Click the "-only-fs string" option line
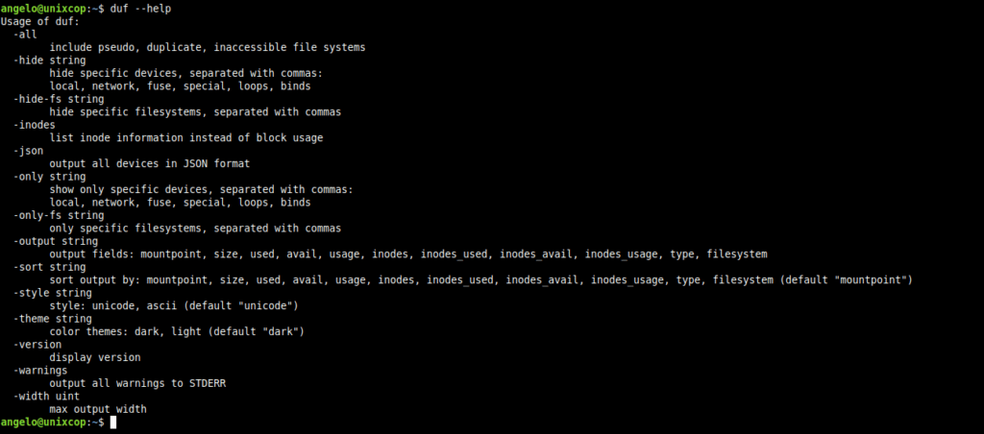Image resolution: width=984 pixels, height=434 pixels. [59, 215]
